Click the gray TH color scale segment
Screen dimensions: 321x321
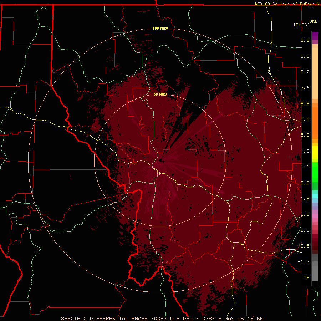point(315,274)
